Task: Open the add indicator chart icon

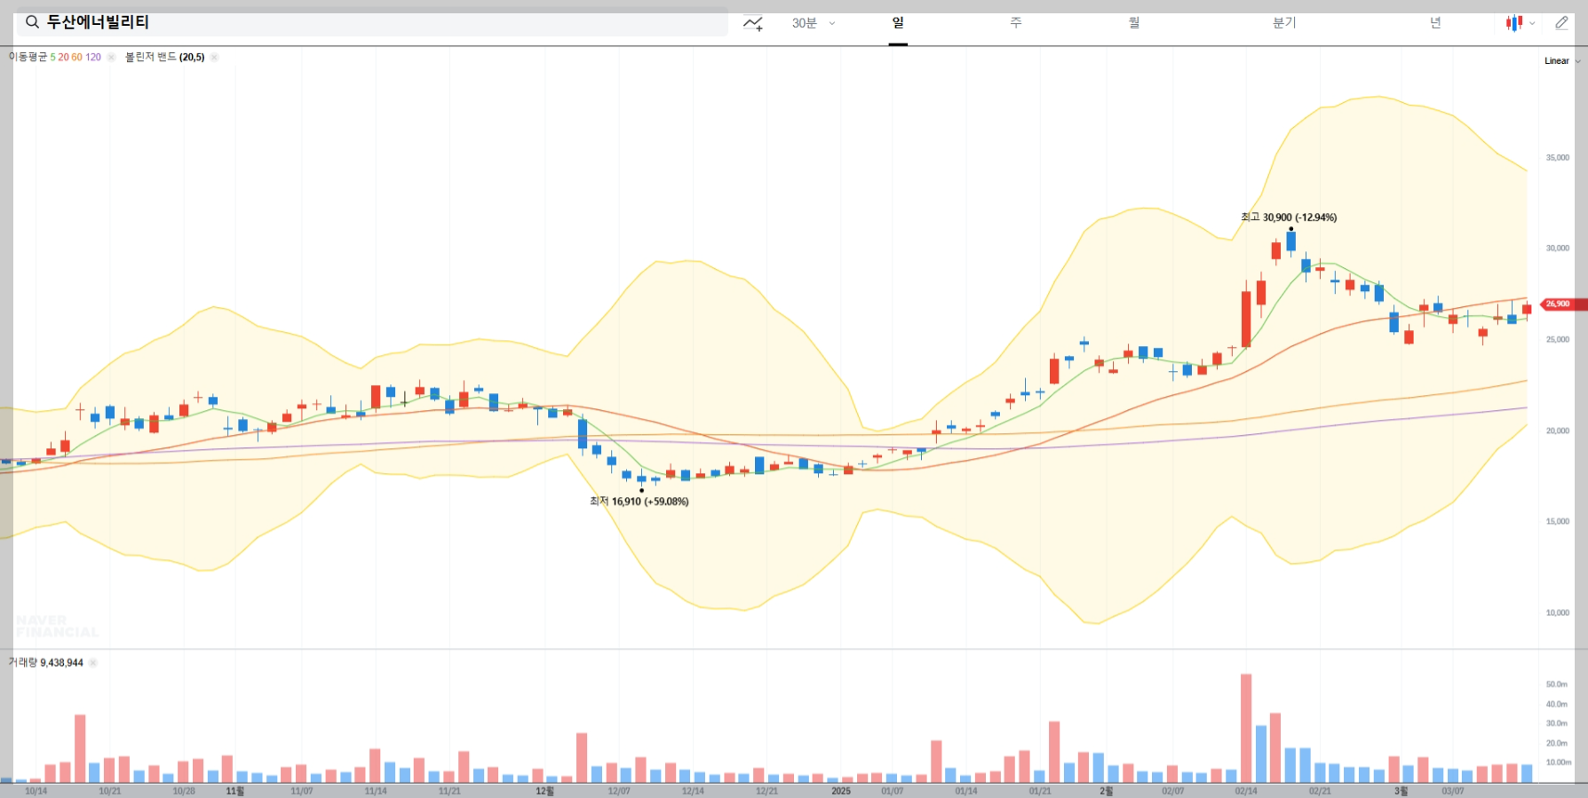Action: tap(753, 23)
